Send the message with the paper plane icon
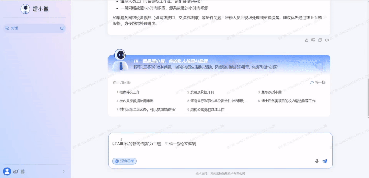 (325, 161)
